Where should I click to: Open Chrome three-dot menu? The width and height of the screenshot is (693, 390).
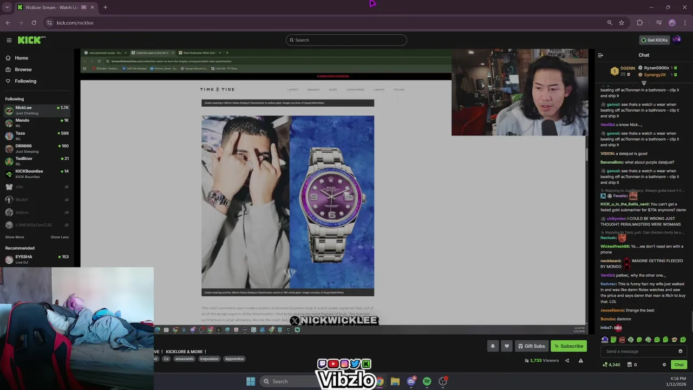point(685,23)
